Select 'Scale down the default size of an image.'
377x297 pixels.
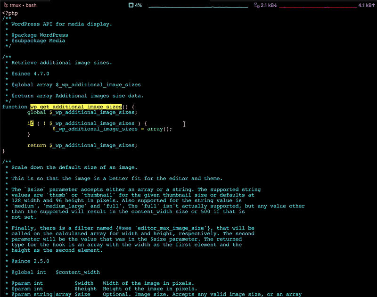74,168
